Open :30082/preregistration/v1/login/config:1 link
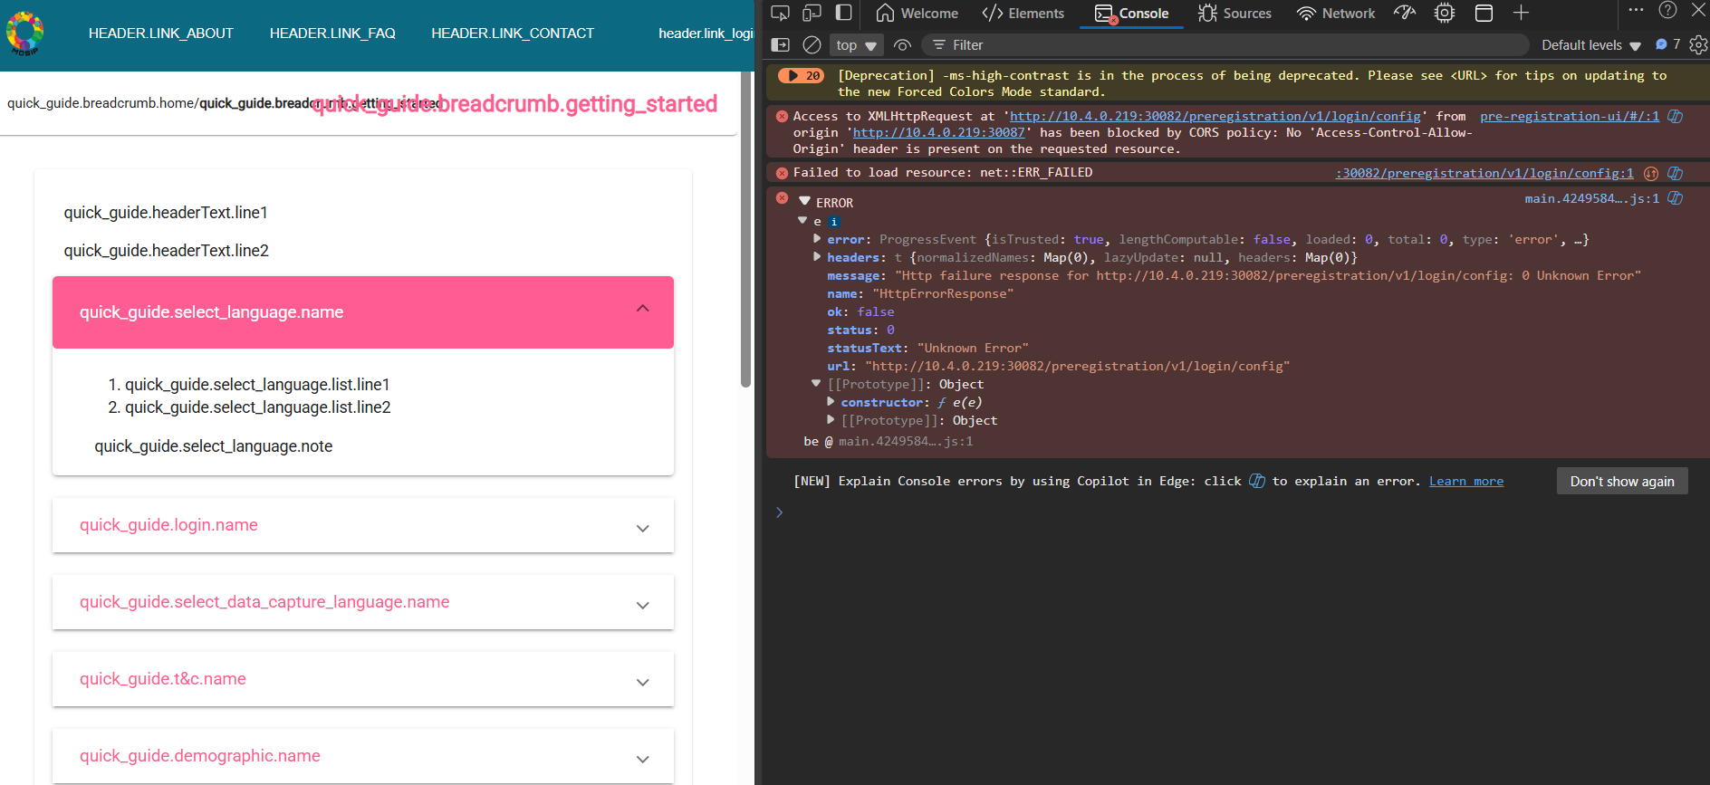 pyautogui.click(x=1484, y=173)
